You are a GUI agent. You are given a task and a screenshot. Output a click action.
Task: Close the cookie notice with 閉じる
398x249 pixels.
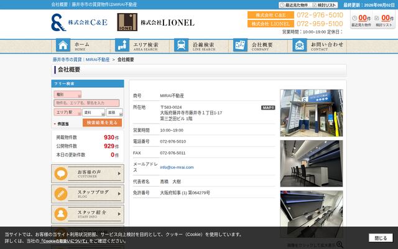(381, 238)
